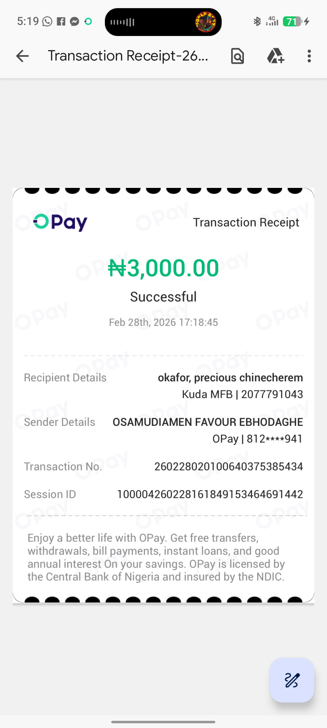The image size is (327, 728).
Task: Tap the WhatsApp notification icon
Action: [x=47, y=21]
